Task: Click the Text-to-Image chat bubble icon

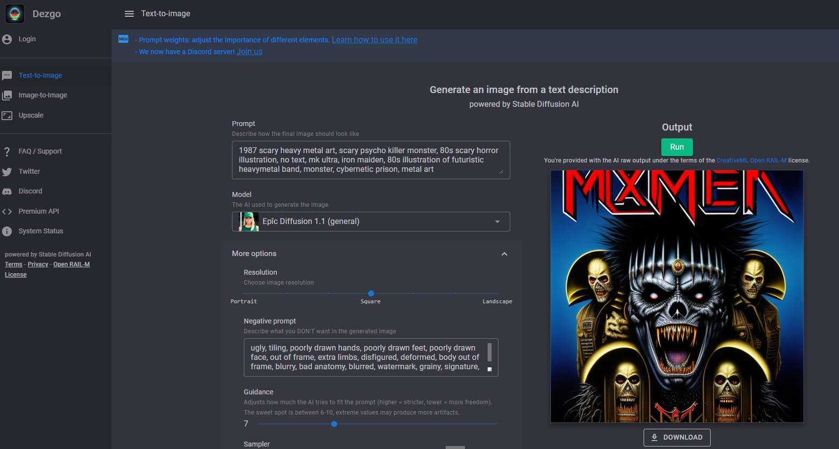Action: [x=7, y=76]
